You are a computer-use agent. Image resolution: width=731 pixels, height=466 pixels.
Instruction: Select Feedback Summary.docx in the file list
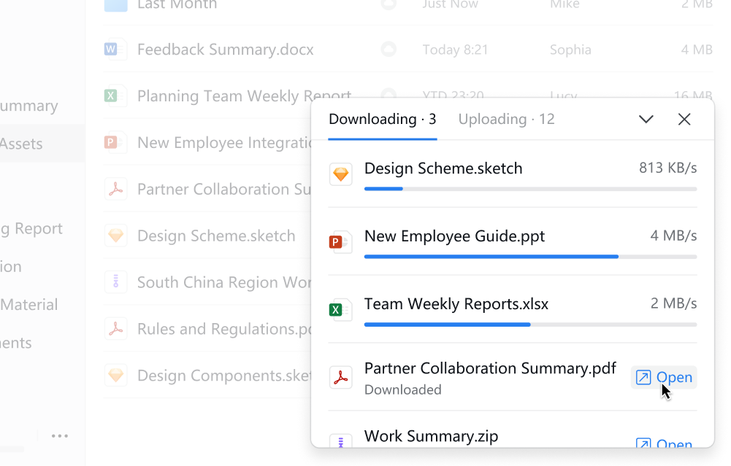pyautogui.click(x=225, y=50)
